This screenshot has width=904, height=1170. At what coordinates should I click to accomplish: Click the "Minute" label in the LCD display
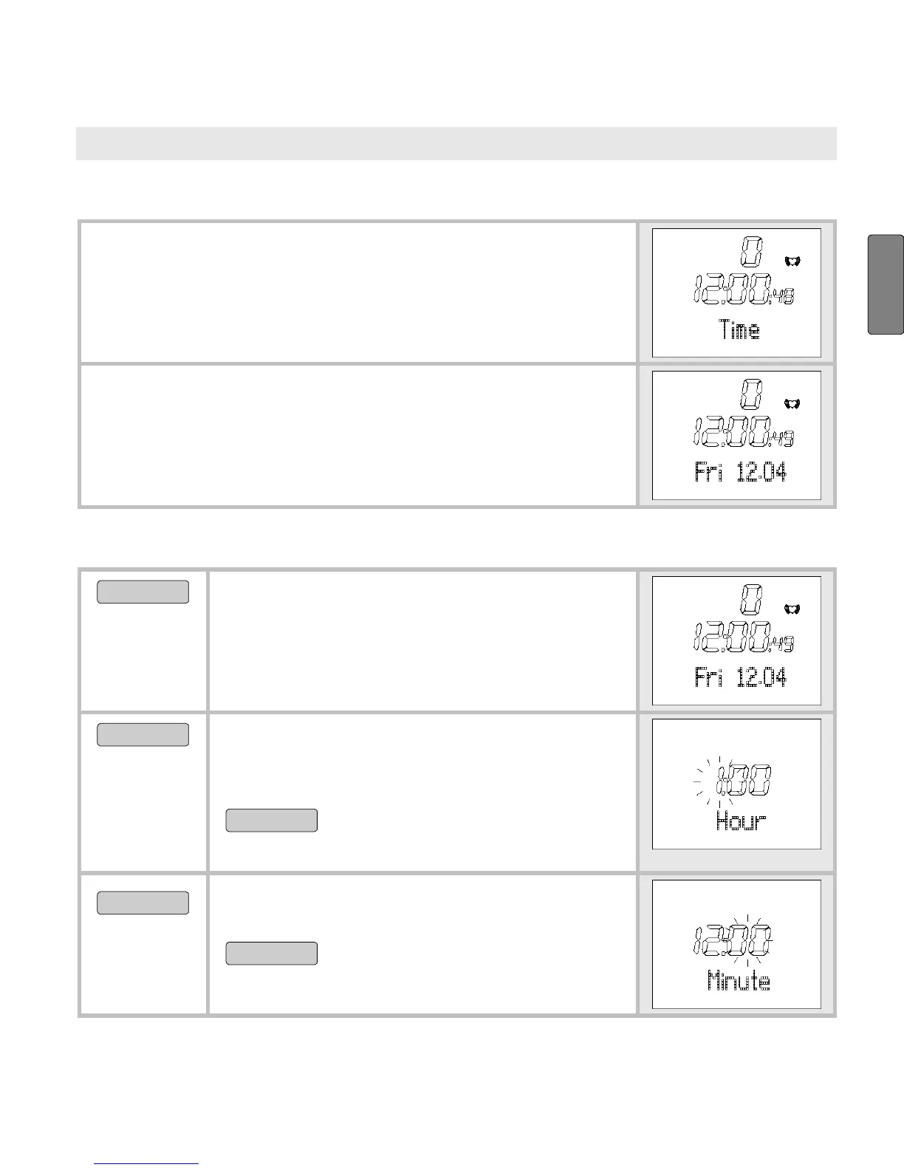739,981
